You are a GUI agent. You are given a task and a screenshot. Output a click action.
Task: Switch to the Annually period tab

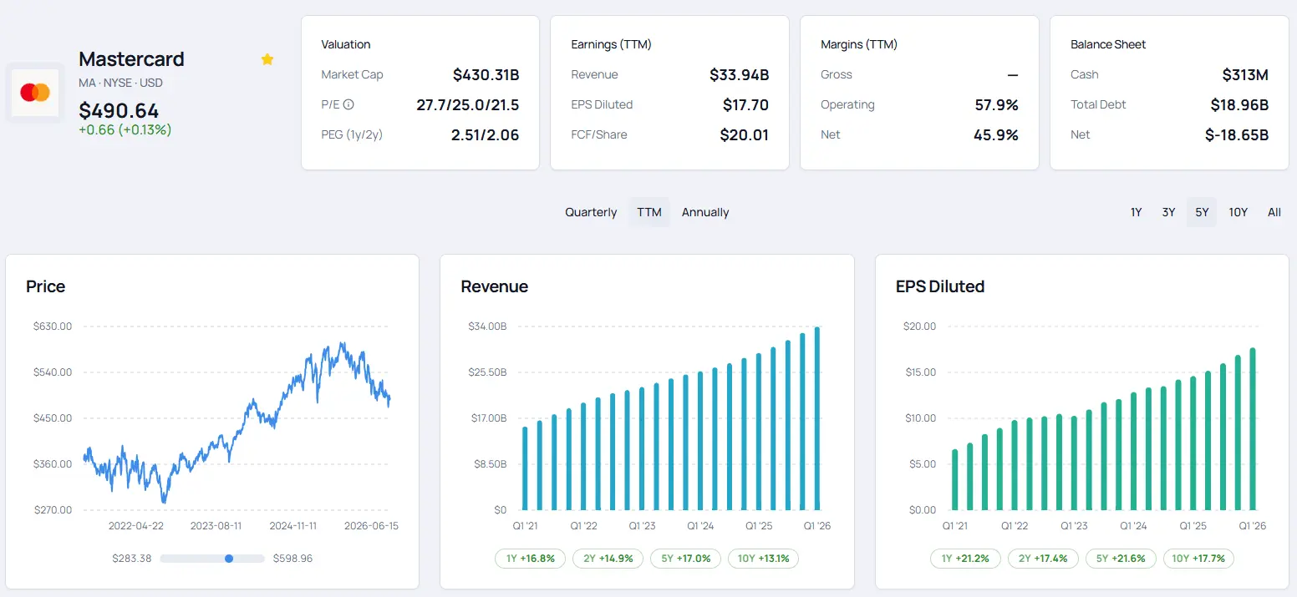pyautogui.click(x=705, y=212)
